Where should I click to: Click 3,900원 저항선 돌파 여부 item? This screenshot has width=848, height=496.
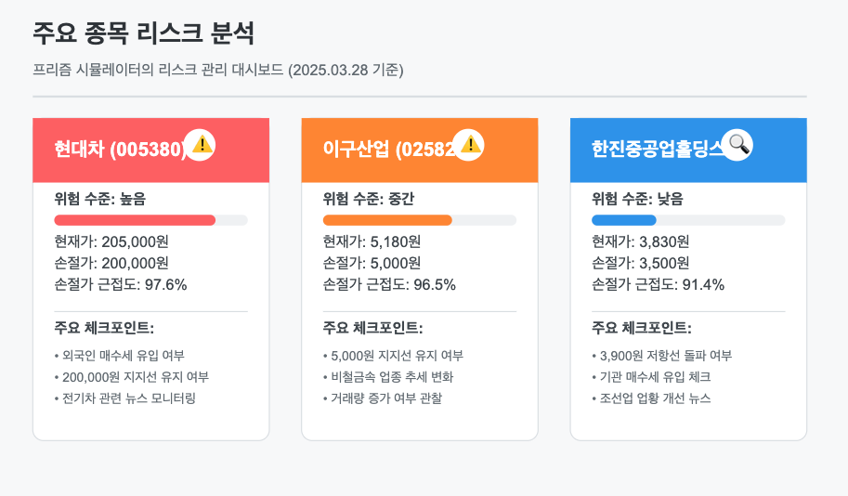[x=662, y=356]
